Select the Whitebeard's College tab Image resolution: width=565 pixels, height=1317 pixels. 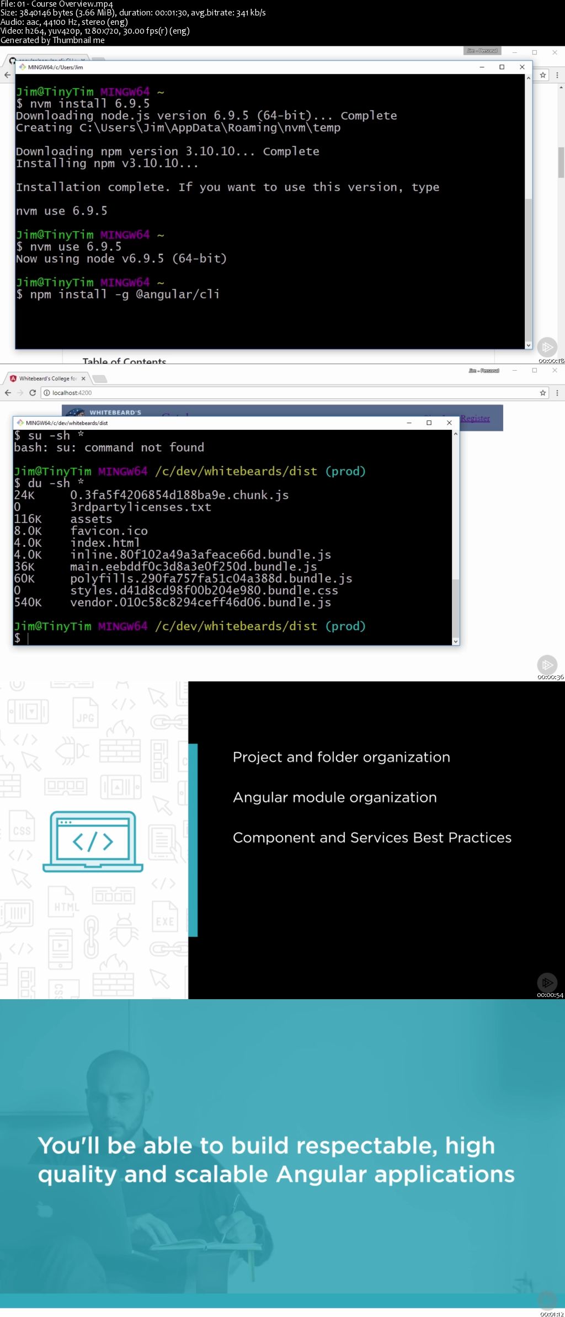click(47, 378)
